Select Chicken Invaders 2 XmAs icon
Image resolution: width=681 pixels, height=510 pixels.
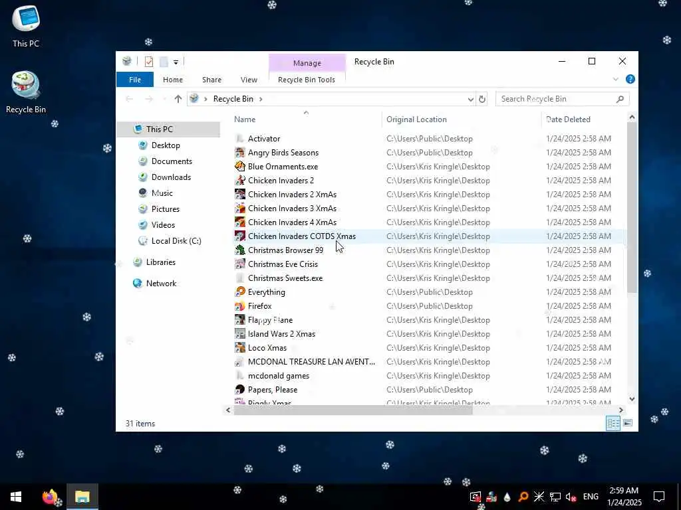[x=239, y=195]
